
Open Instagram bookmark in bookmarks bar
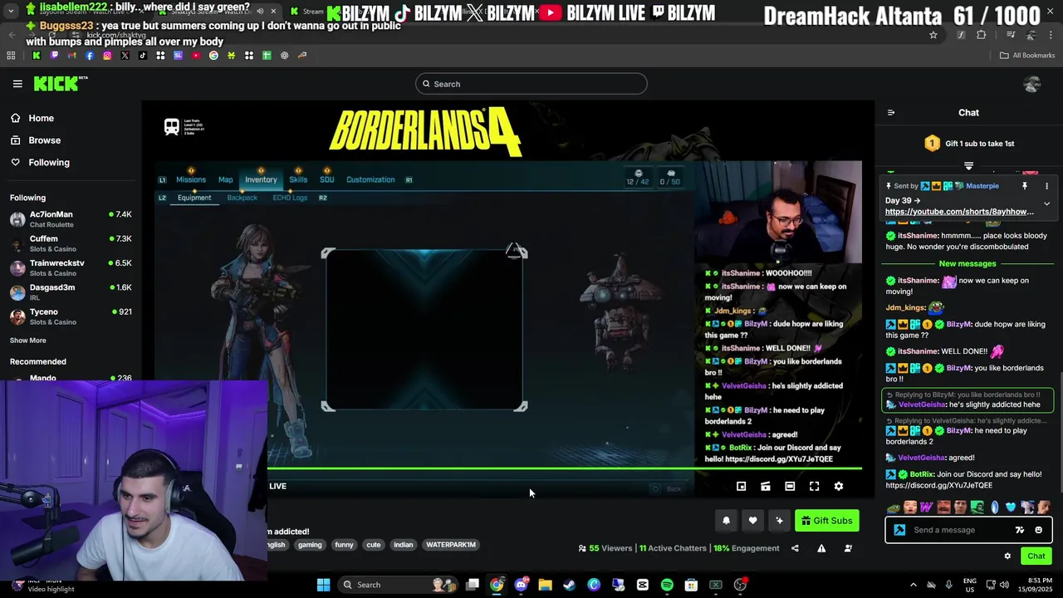(107, 56)
